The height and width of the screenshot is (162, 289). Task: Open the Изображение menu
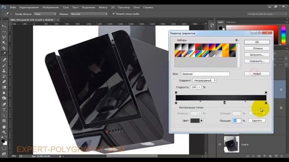pyautogui.click(x=51, y=7)
